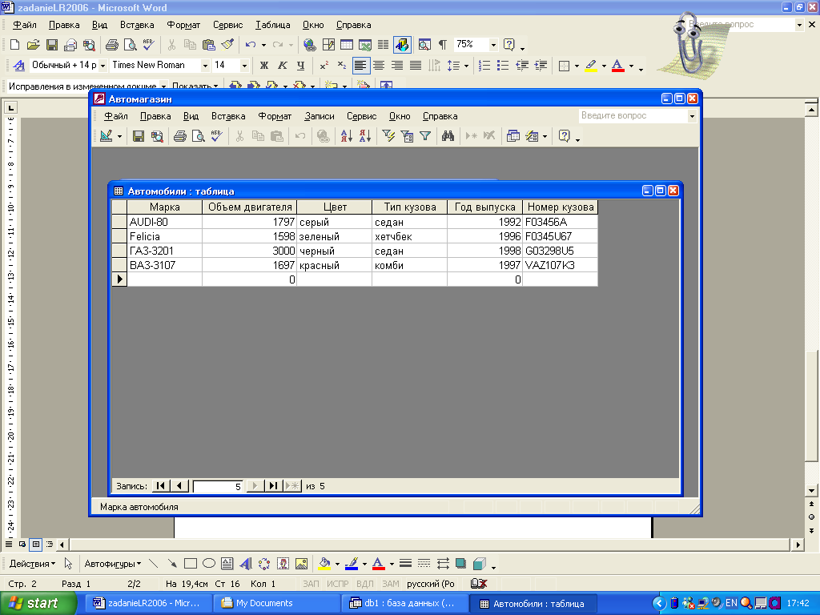Click Delete Record icon in Access toolbar

coord(489,136)
